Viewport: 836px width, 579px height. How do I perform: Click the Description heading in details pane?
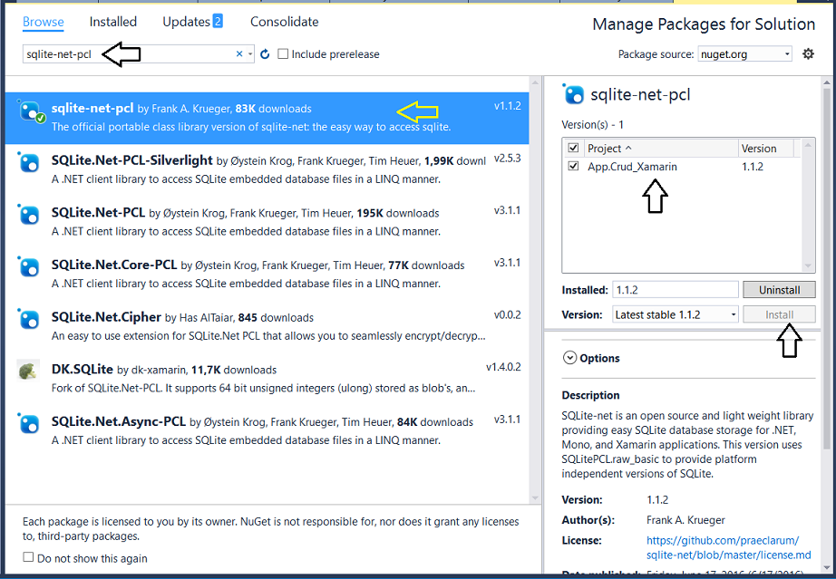(590, 395)
